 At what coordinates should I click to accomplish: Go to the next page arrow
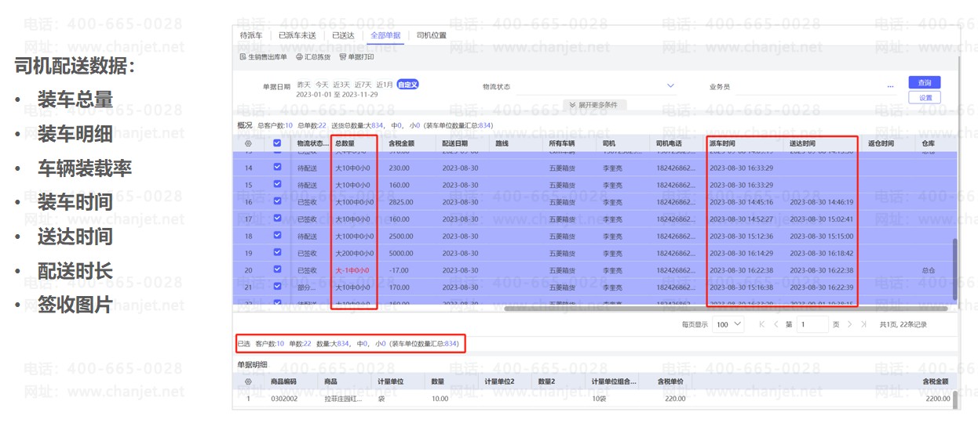(849, 324)
